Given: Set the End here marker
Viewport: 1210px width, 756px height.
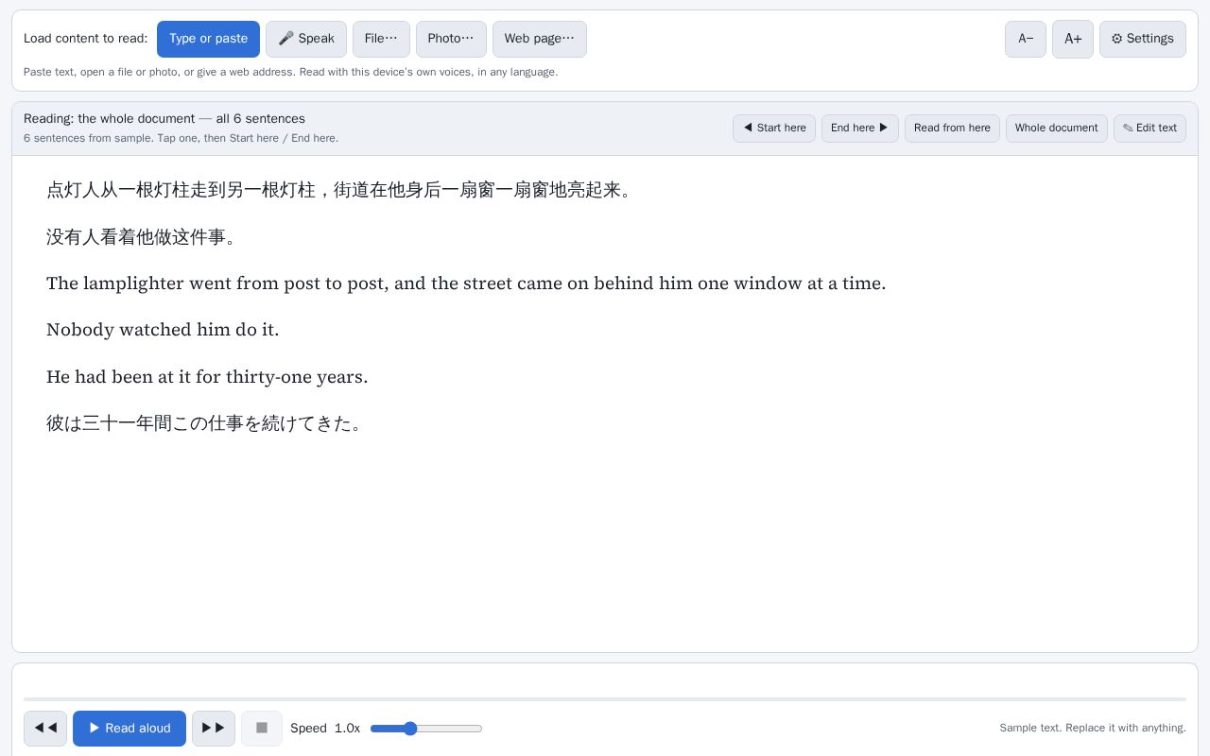Looking at the screenshot, I should click(x=860, y=128).
